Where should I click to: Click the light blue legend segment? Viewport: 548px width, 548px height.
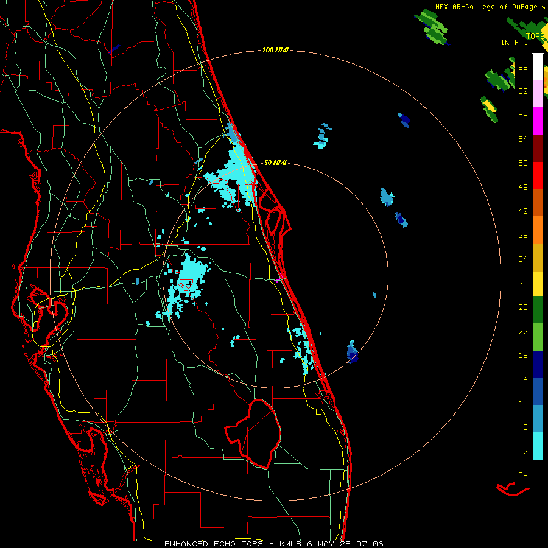tap(538, 419)
